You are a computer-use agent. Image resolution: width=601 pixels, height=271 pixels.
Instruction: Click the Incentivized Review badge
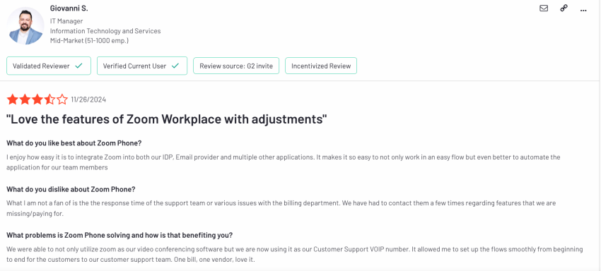(x=321, y=66)
